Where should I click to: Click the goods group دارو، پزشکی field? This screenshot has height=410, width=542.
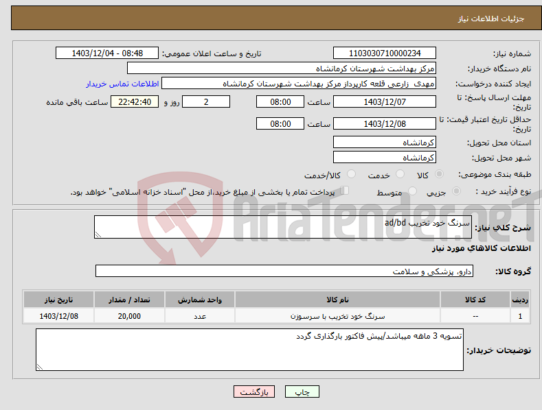point(284,272)
